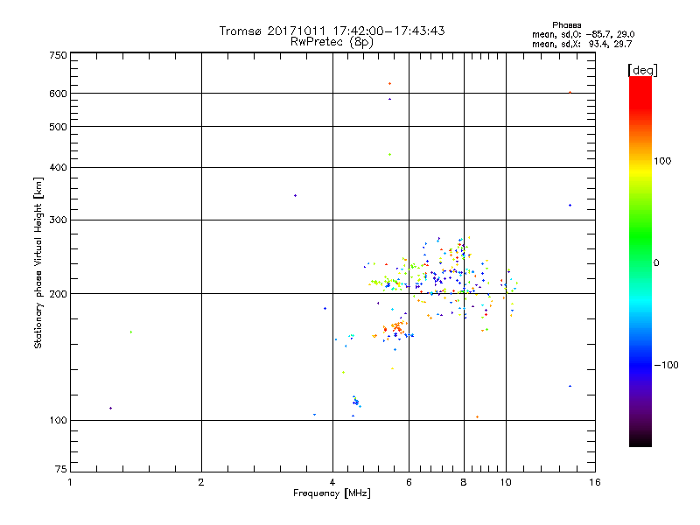Click the green data point near 430 km
The image size is (700, 525).
[x=389, y=155]
